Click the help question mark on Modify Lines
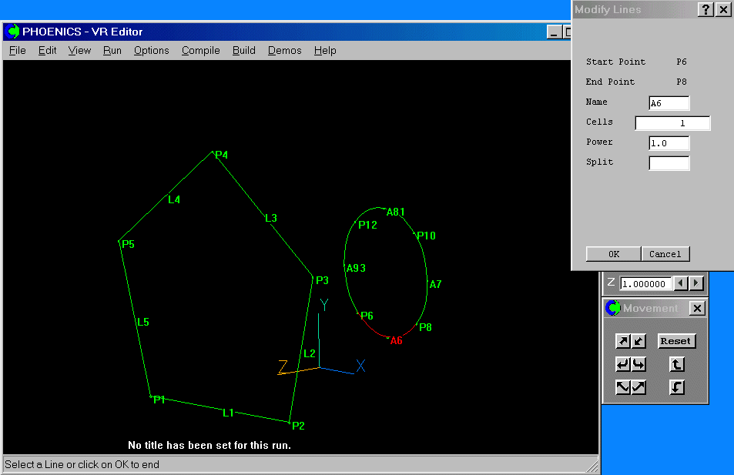The image size is (734, 475). [x=706, y=9]
